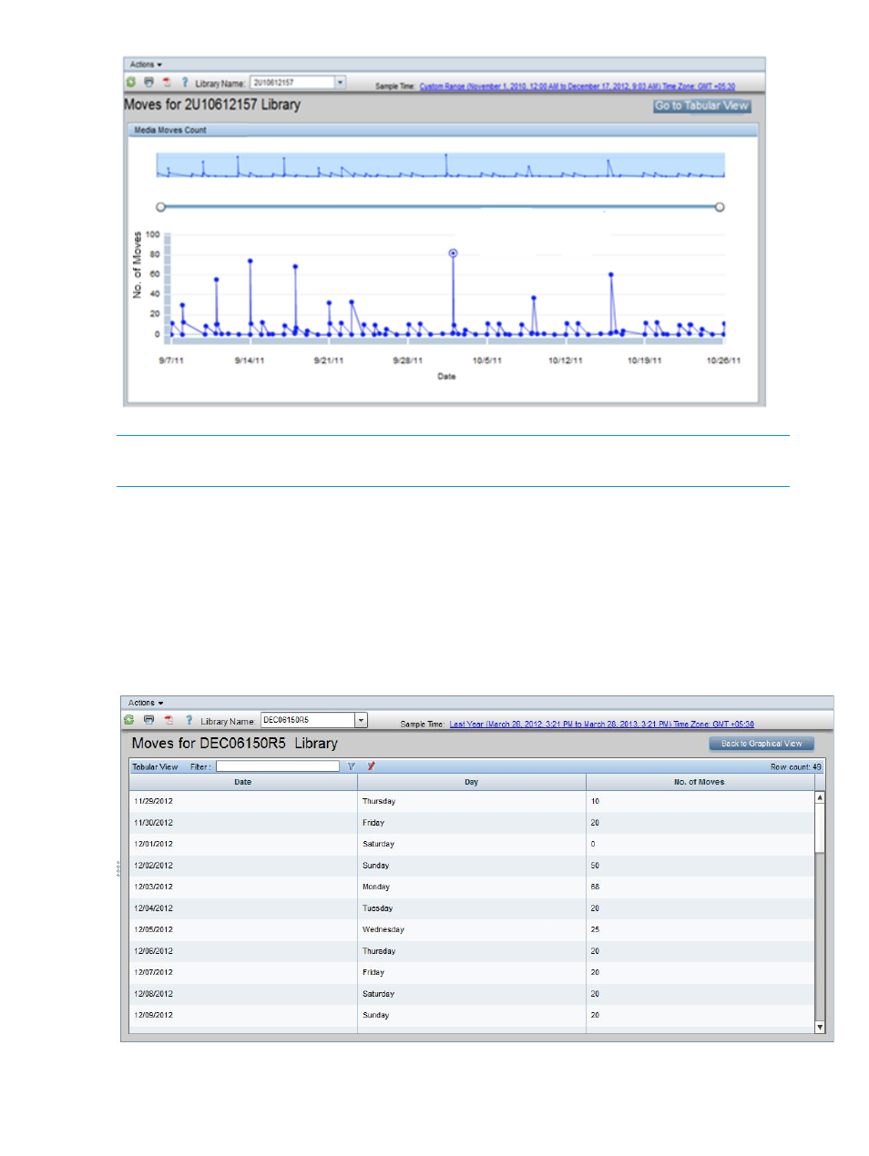This screenshot has width=869, height=1156.
Task: Select the 12/09/2012 date cell
Action: 243,1016
